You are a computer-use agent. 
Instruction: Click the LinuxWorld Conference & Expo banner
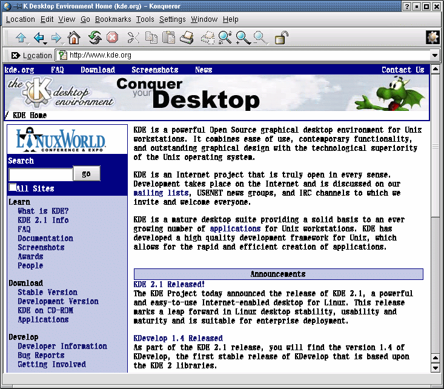click(x=67, y=139)
